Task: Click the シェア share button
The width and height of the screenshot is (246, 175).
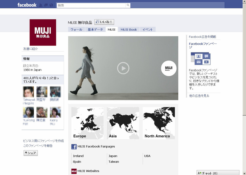Action: coord(31,153)
